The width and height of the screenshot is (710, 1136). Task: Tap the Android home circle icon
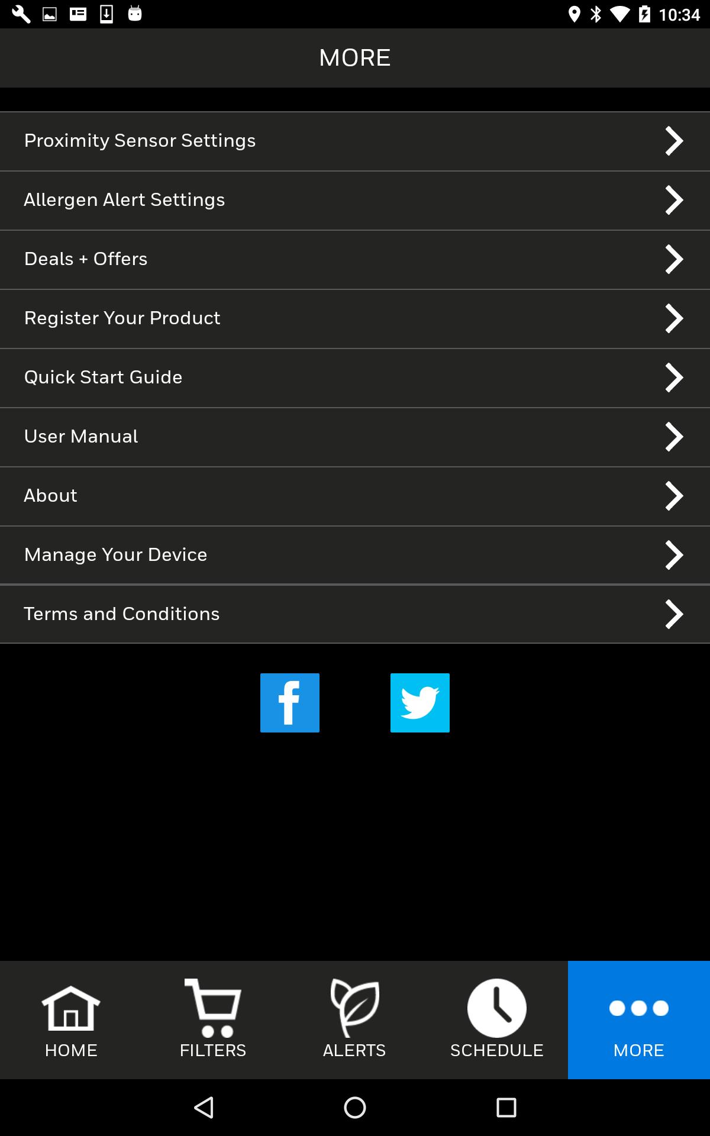(x=355, y=1108)
